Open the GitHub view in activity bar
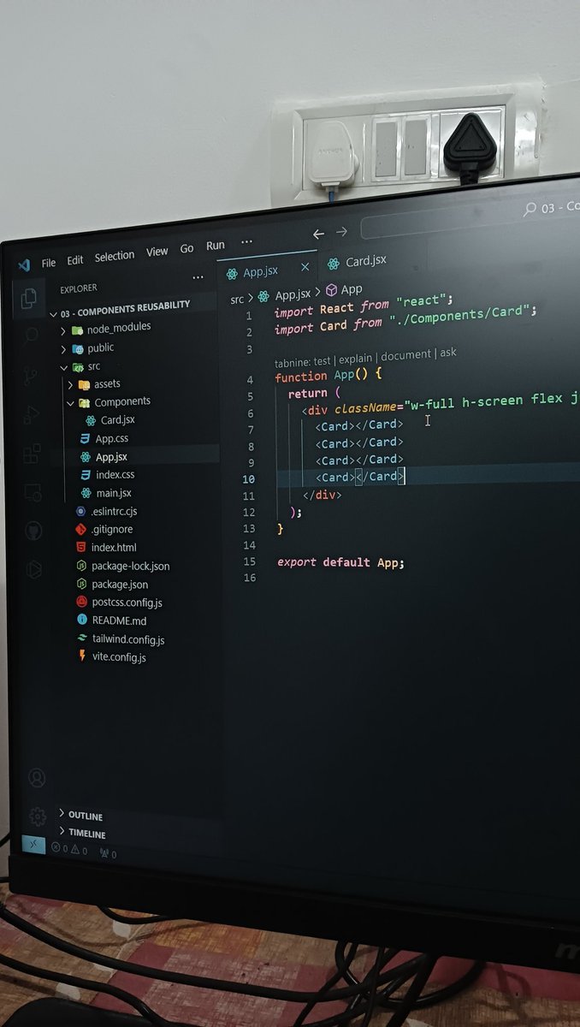The image size is (580, 1027). [x=33, y=531]
